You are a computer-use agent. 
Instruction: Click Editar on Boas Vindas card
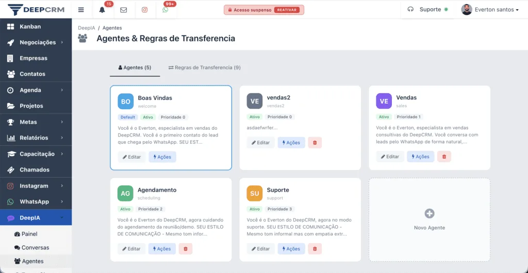click(131, 157)
